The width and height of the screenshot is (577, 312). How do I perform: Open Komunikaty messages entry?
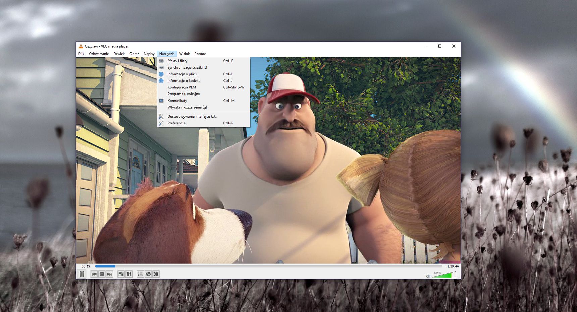pos(203,101)
